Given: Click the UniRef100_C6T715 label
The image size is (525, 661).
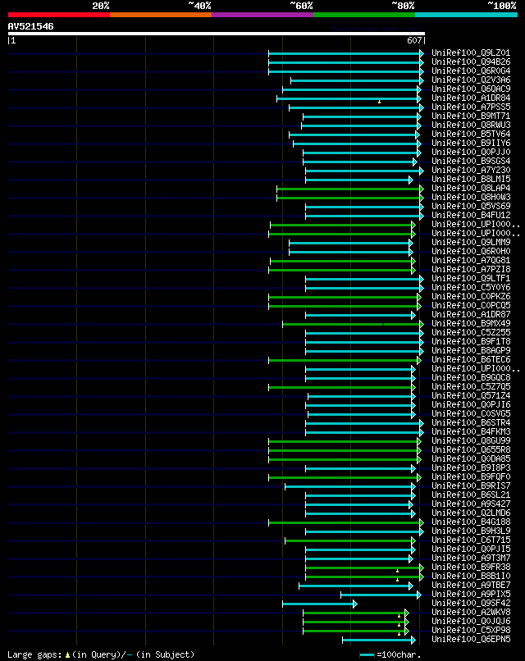Looking at the screenshot, I should 471,540.
